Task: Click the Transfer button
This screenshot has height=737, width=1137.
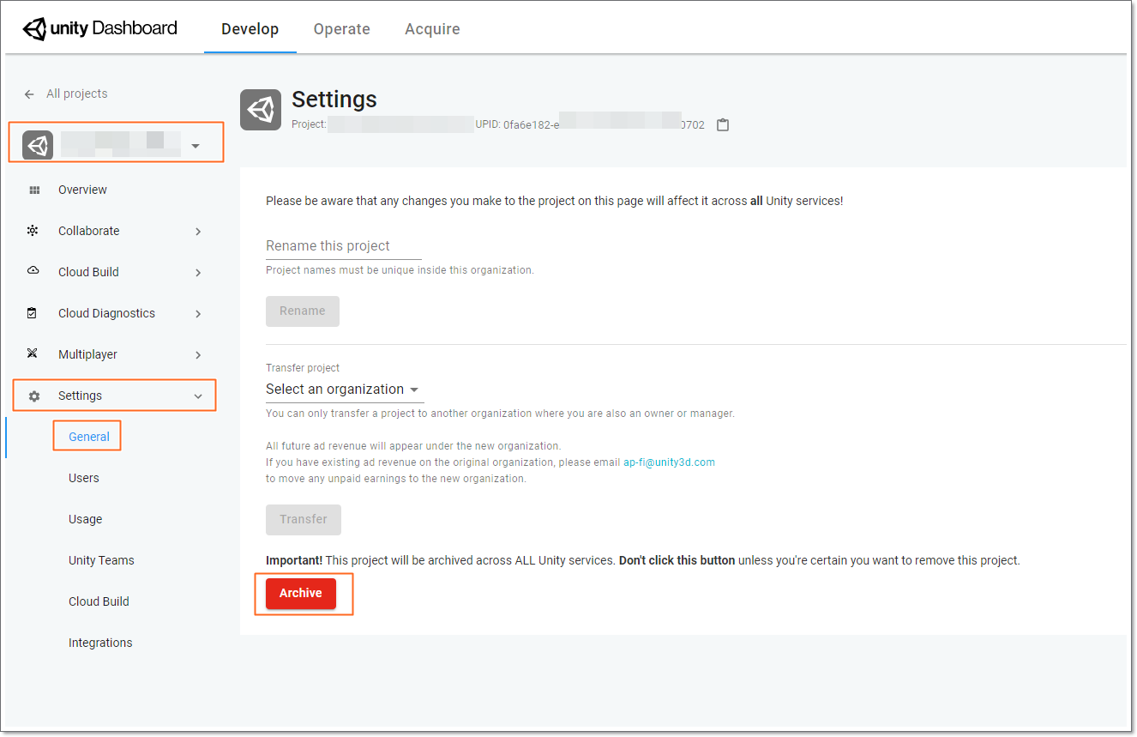Action: coord(304,520)
